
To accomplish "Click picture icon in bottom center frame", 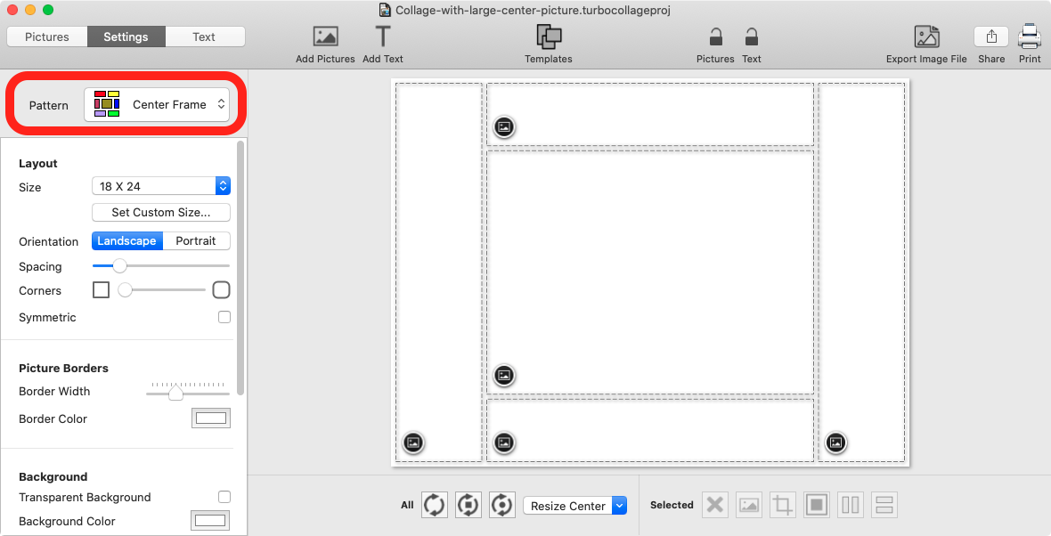I will tap(504, 443).
